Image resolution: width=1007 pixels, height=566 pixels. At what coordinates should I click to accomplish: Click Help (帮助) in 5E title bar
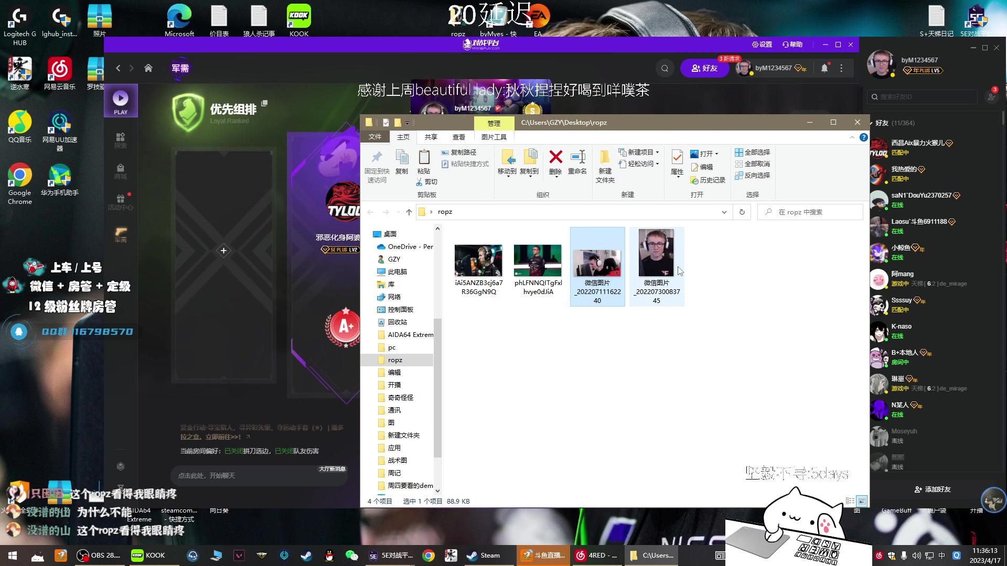tap(792, 45)
